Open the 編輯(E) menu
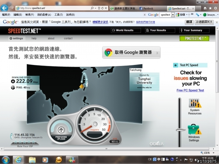The width and height of the screenshot is (219, 164). [18, 15]
